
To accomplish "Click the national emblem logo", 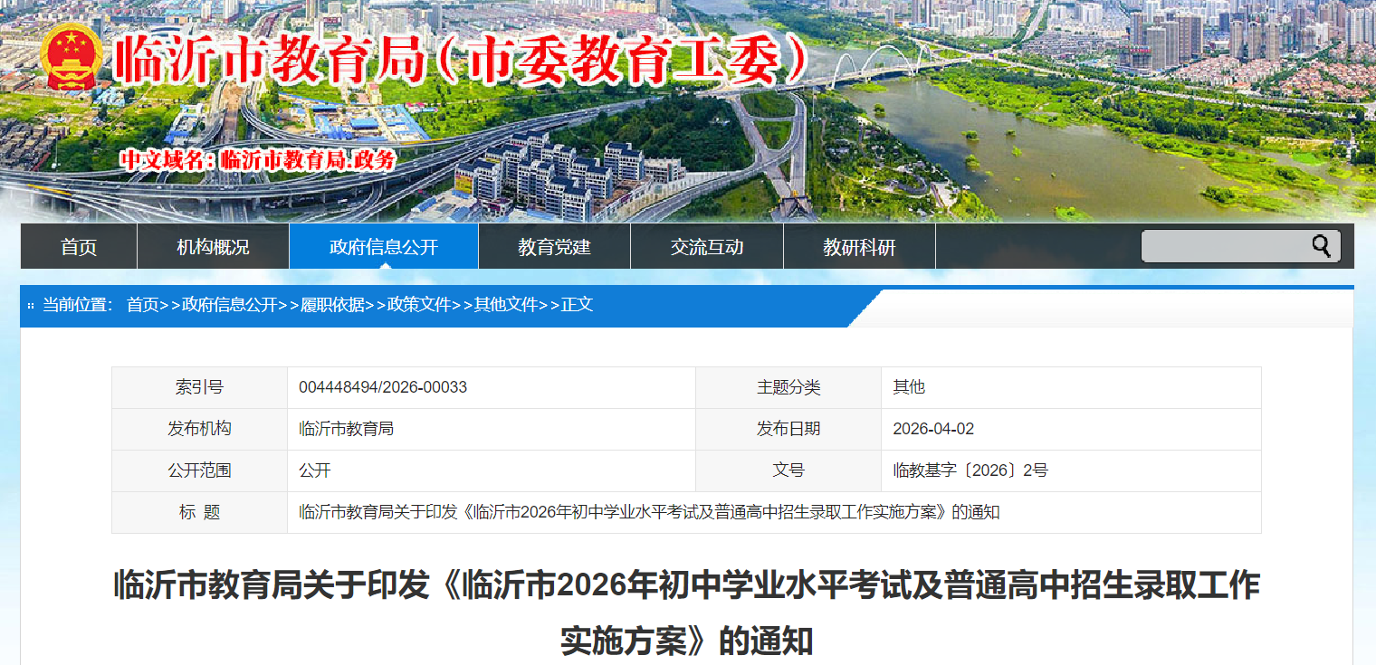I will tap(72, 57).
